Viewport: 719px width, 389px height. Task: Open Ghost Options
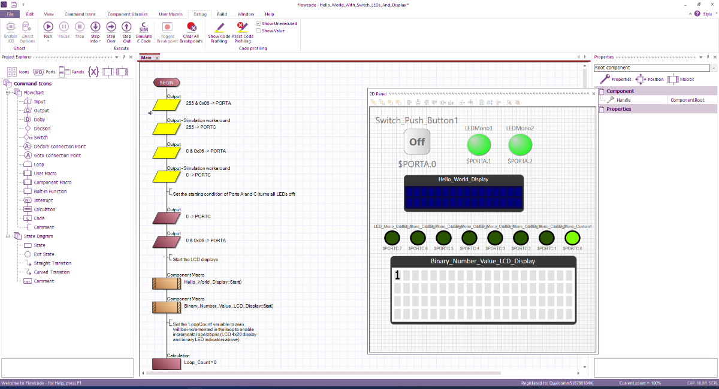[27, 30]
